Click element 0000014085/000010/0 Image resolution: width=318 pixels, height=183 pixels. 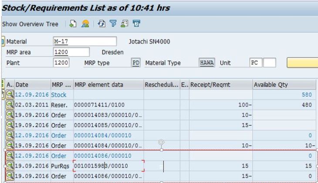pos(108,125)
